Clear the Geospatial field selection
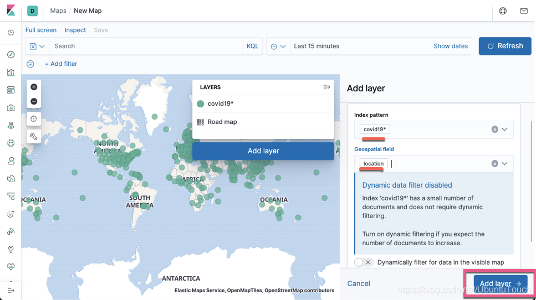 494,163
